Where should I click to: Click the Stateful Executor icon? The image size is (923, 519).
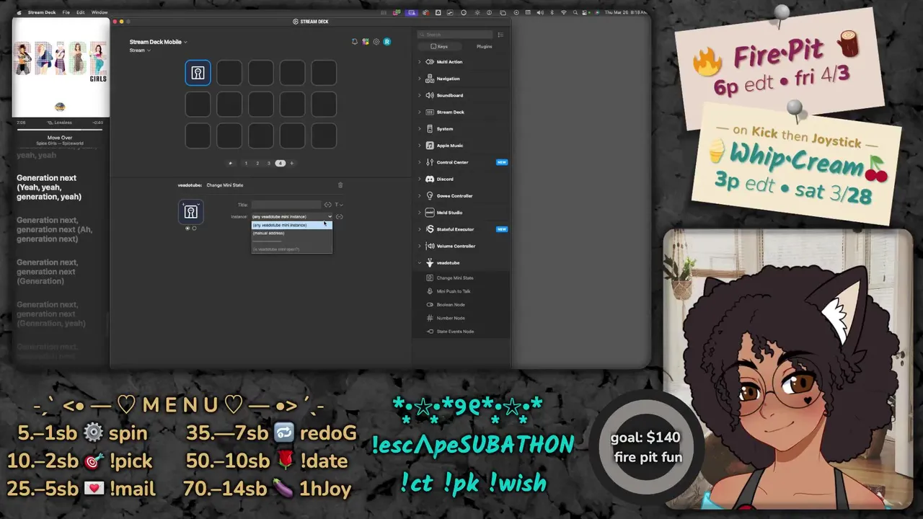coord(430,229)
